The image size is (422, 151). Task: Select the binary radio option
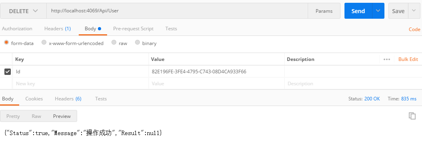pos(137,42)
